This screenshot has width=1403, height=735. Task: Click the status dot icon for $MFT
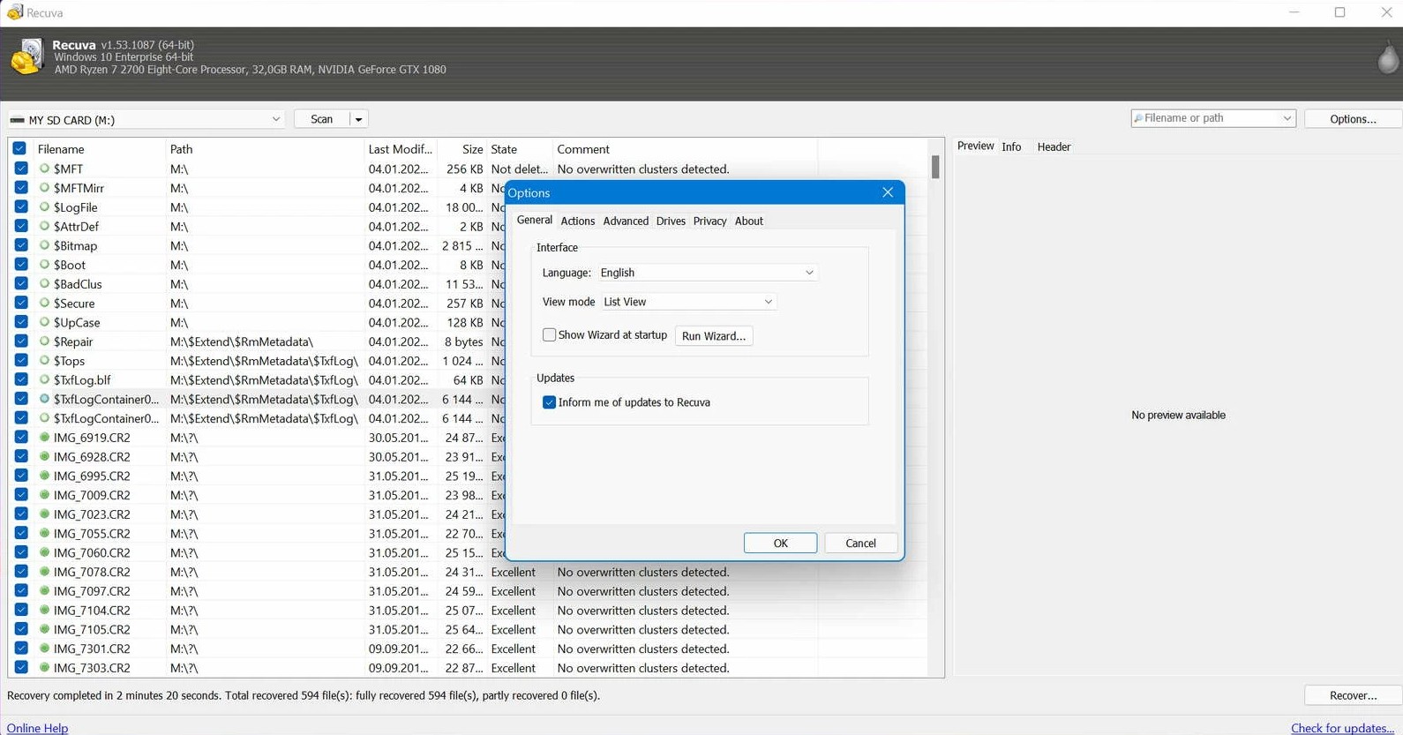pyautogui.click(x=44, y=169)
